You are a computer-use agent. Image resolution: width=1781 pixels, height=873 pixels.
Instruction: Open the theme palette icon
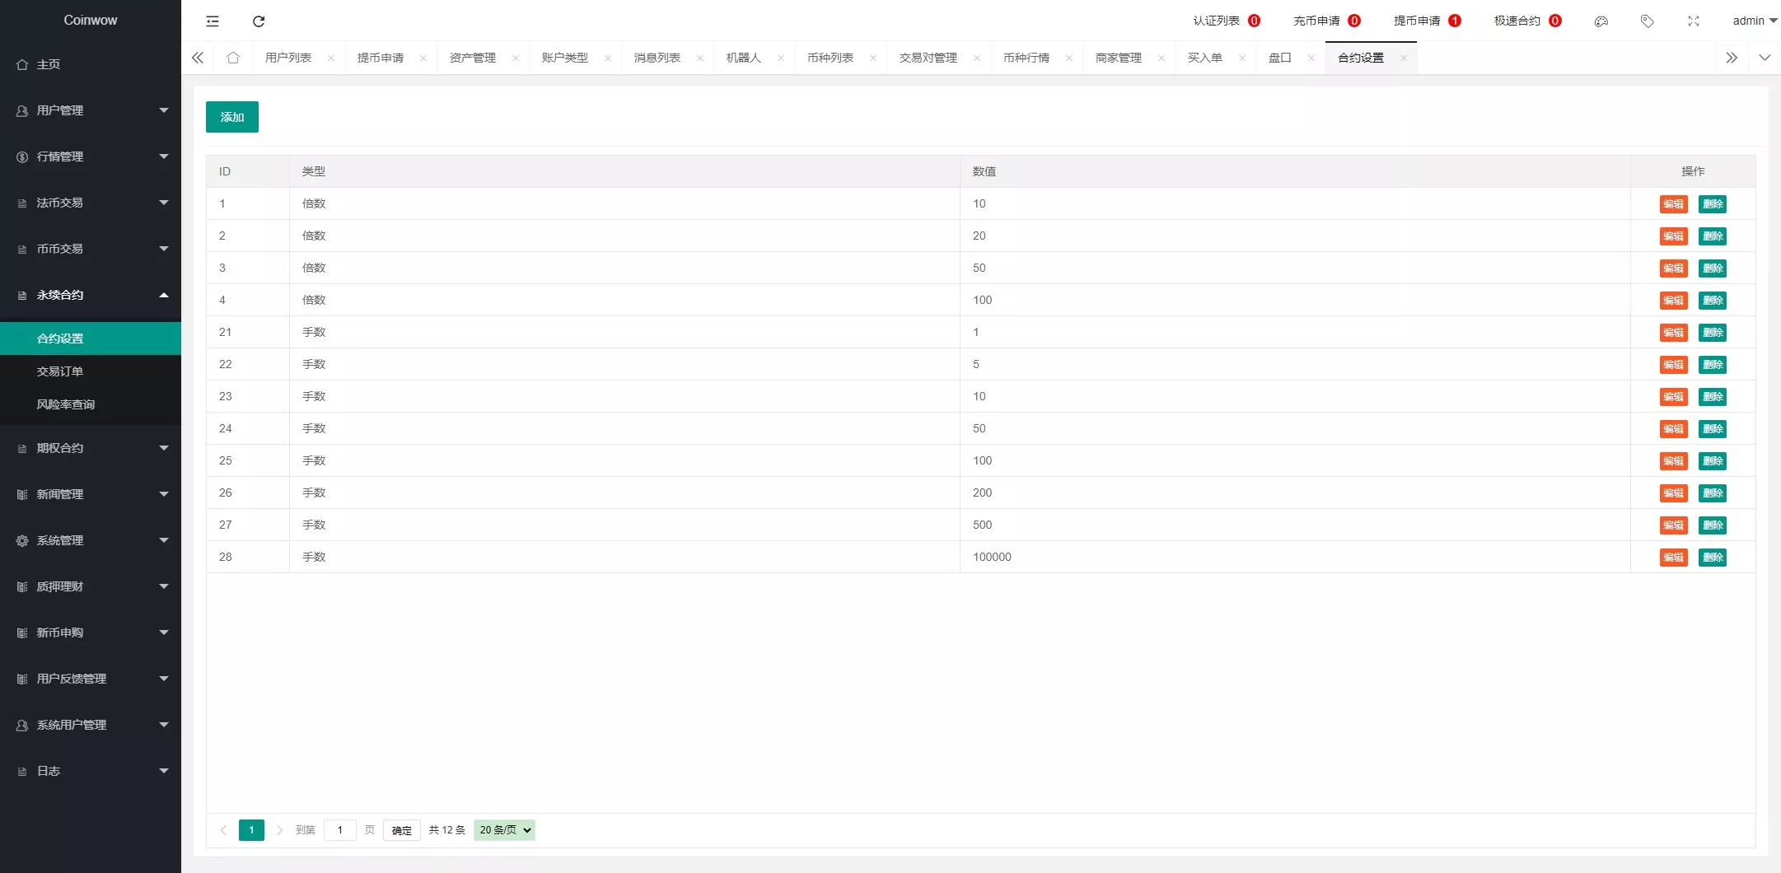[1601, 21]
